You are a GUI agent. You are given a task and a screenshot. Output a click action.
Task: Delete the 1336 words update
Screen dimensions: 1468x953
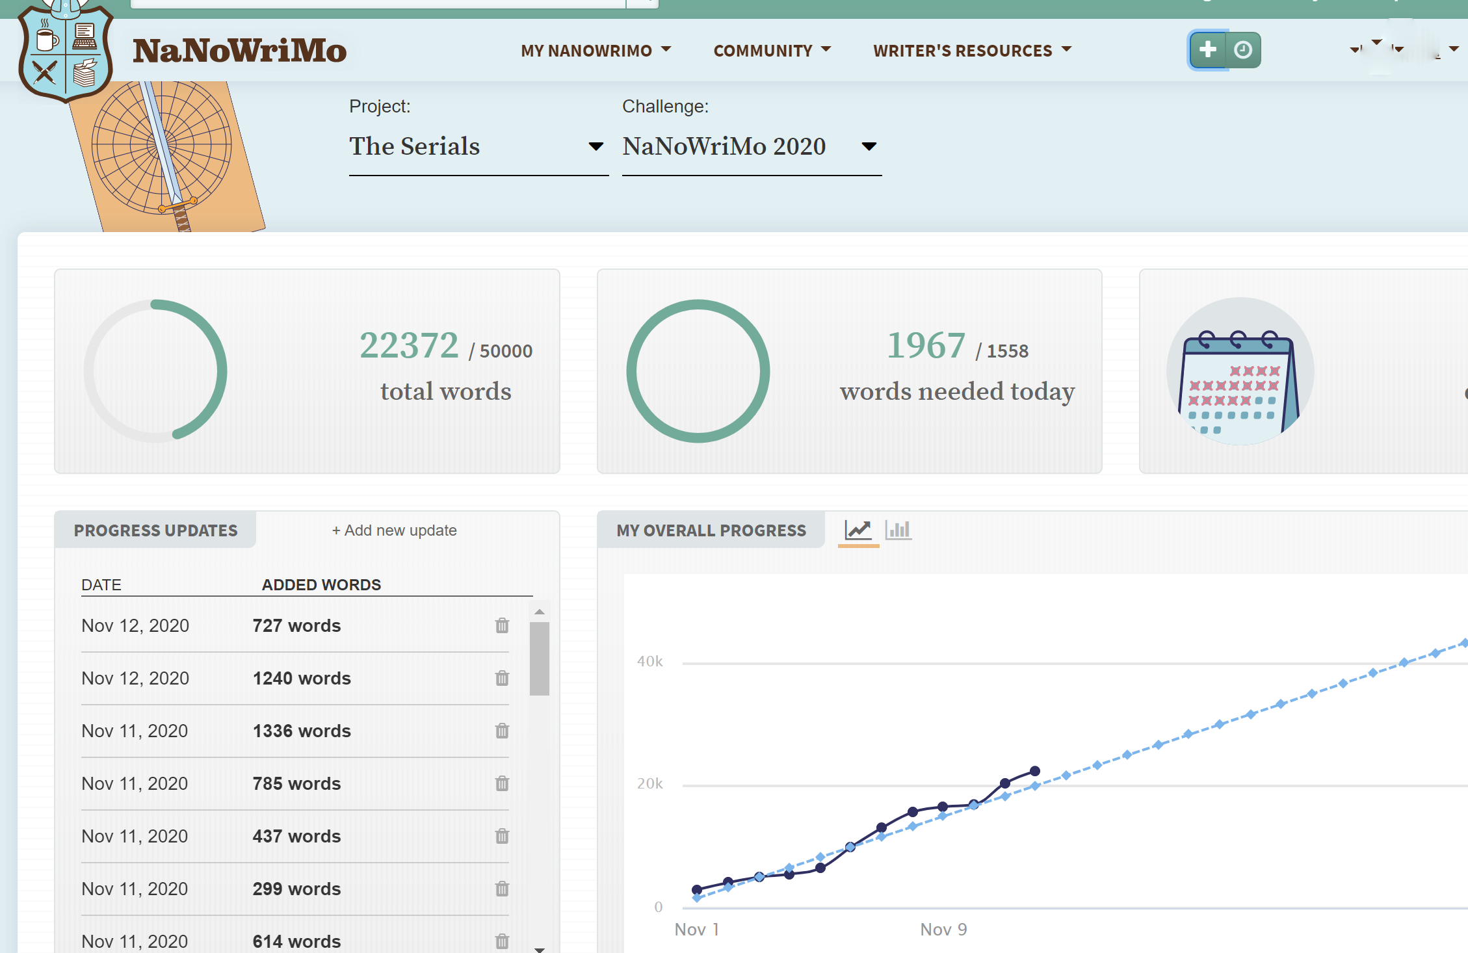(502, 731)
